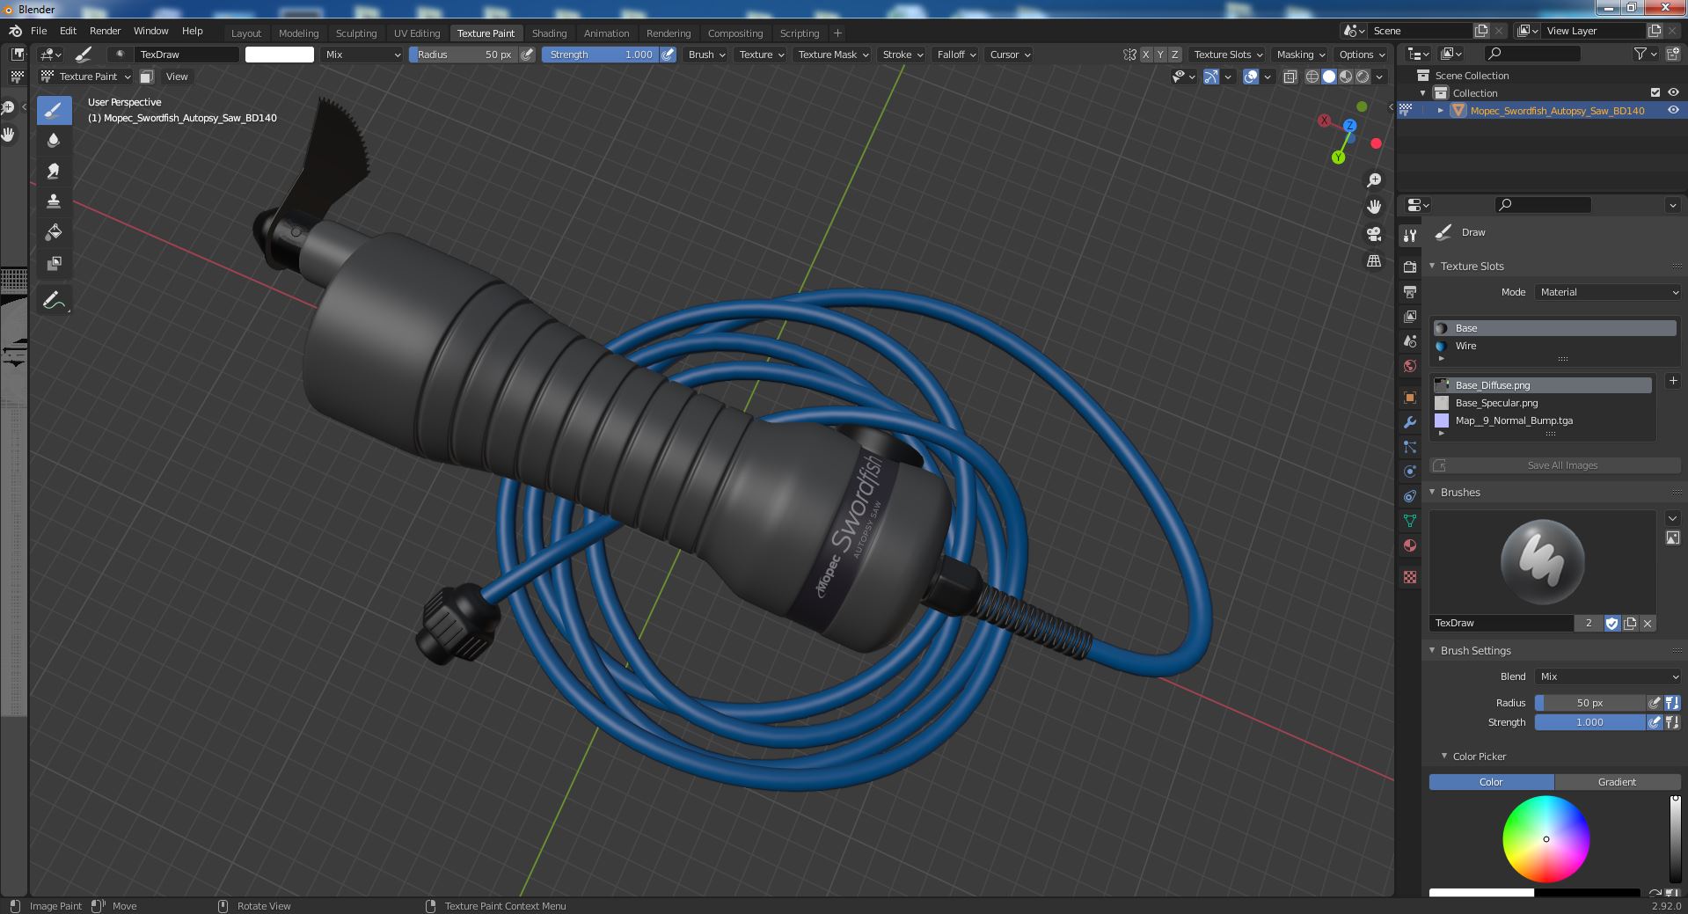The height and width of the screenshot is (914, 1688).
Task: Select the Wire material slot
Action: coord(1554,346)
